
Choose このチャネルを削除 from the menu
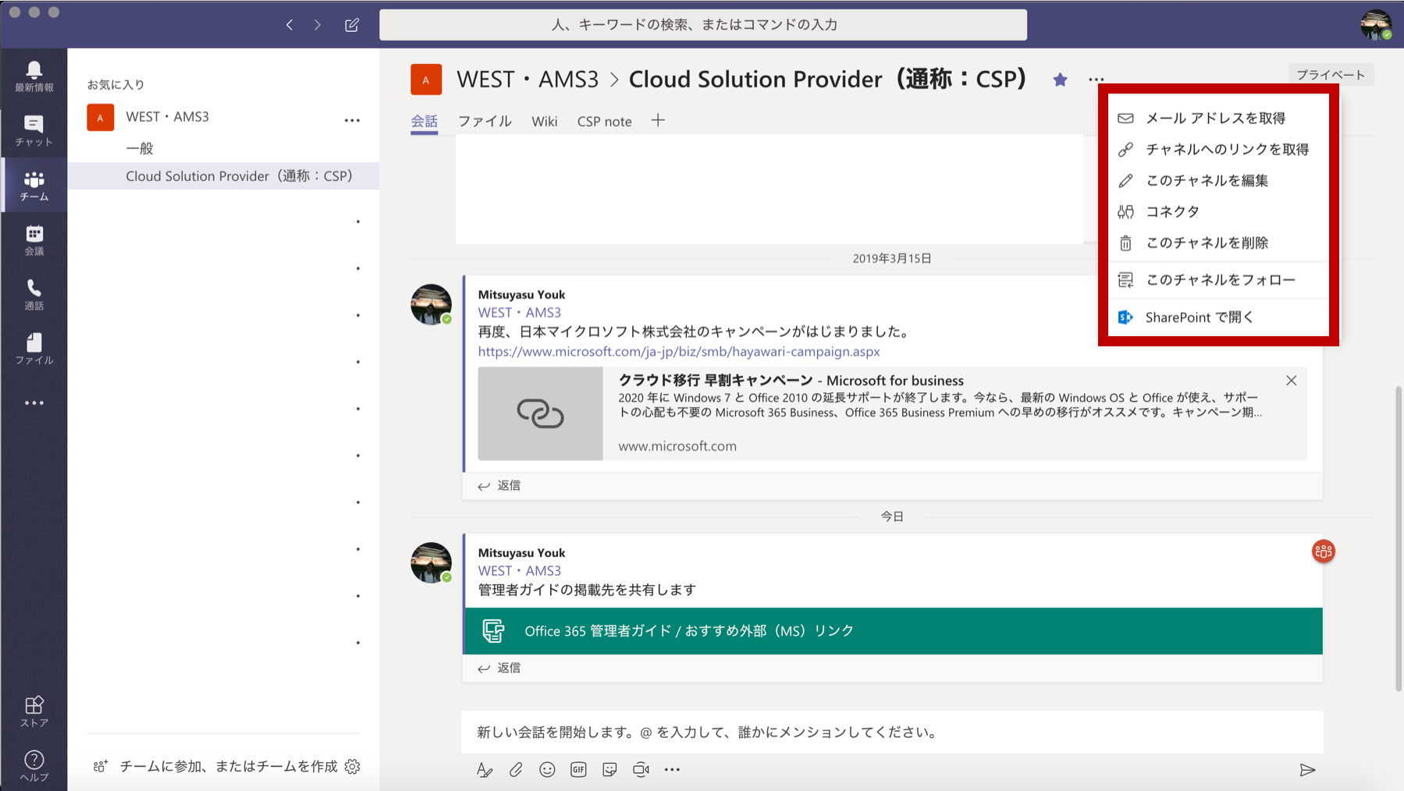click(1219, 243)
